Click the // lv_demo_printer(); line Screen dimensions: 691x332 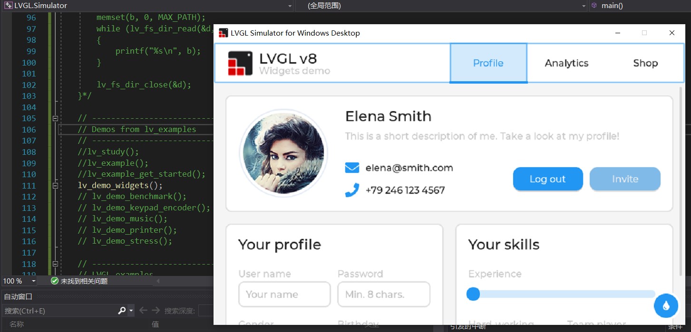127,230
